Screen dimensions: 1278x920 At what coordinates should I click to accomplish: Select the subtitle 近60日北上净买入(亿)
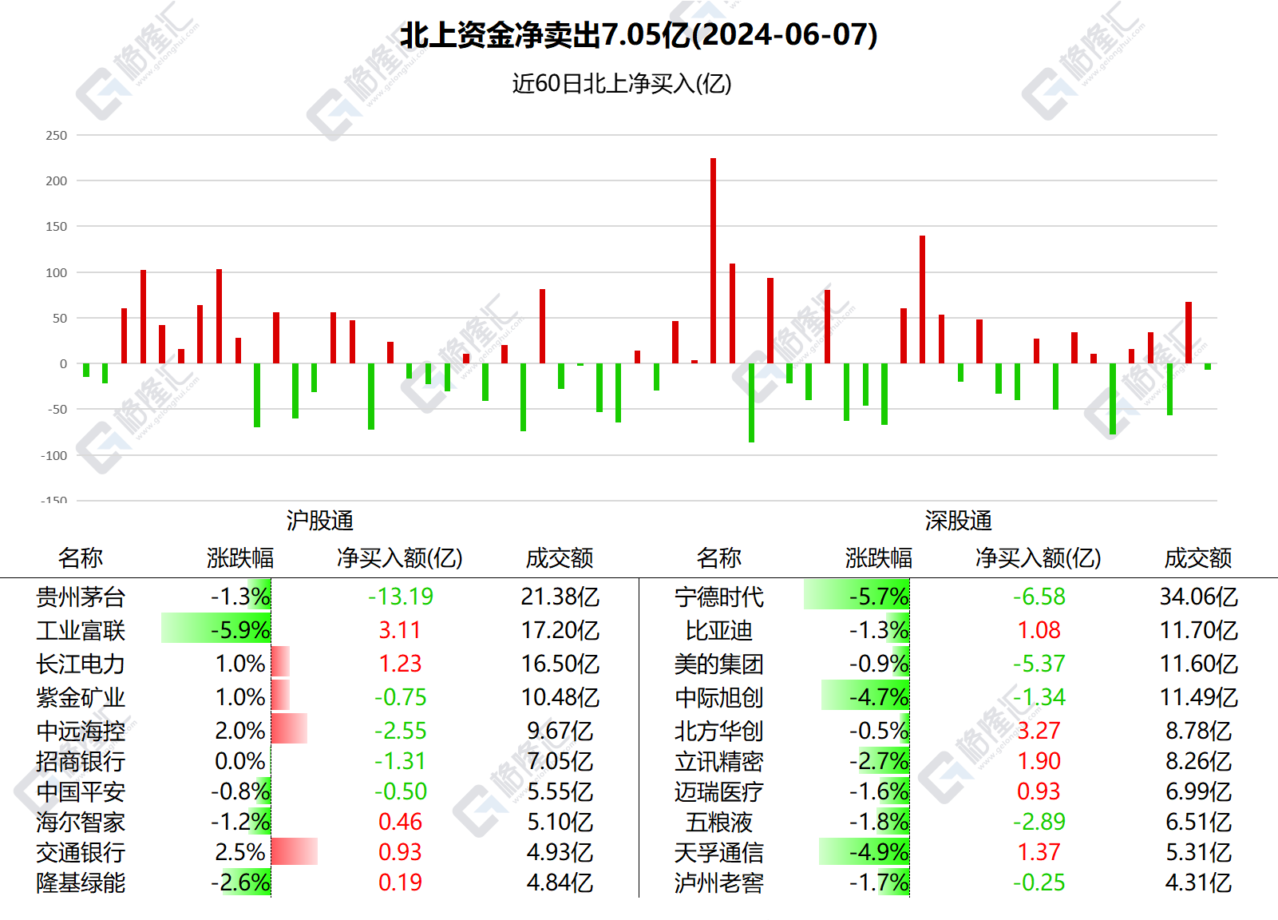622,84
